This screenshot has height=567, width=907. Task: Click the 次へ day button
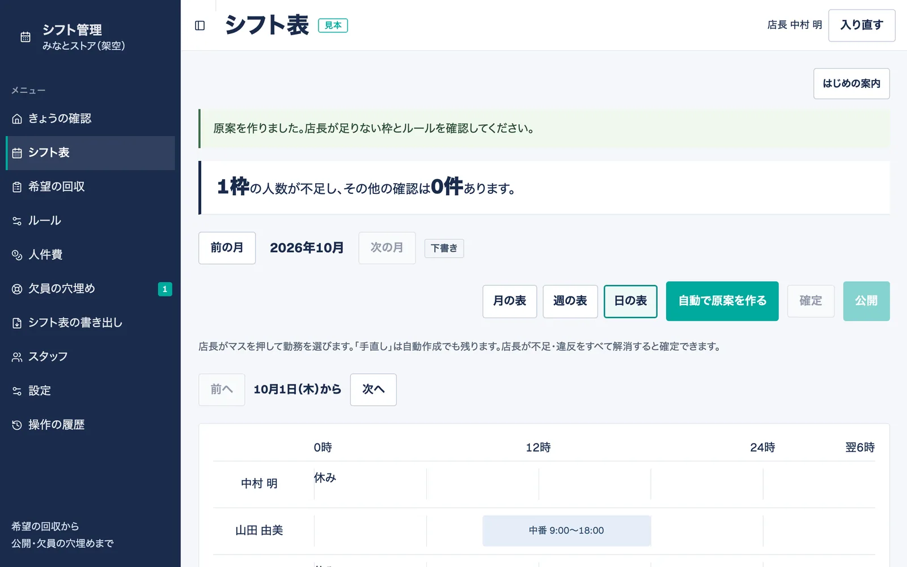[374, 390]
